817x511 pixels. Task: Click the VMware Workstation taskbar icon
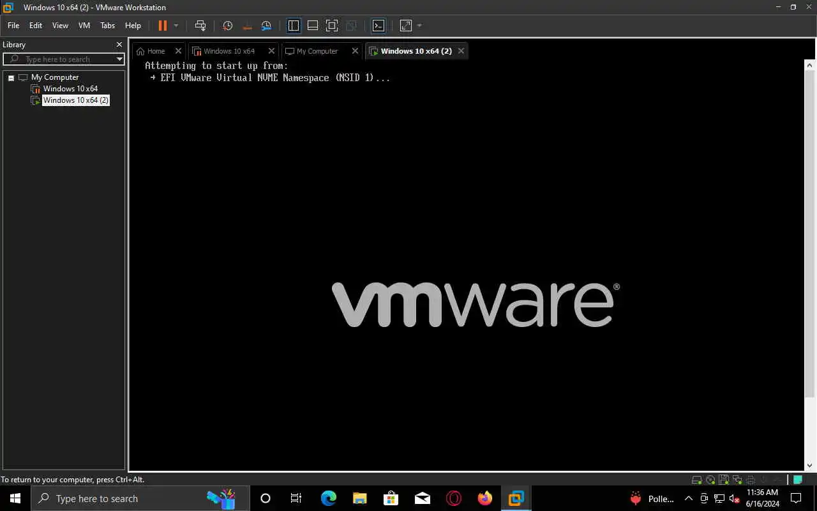click(516, 498)
